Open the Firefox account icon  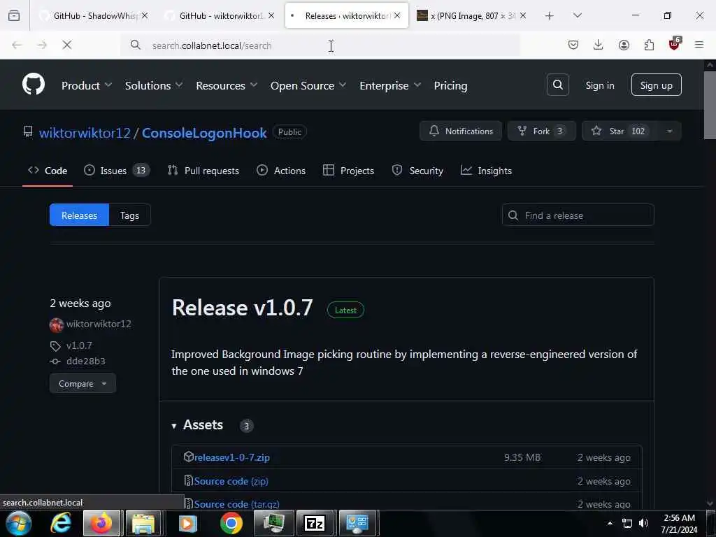point(624,45)
